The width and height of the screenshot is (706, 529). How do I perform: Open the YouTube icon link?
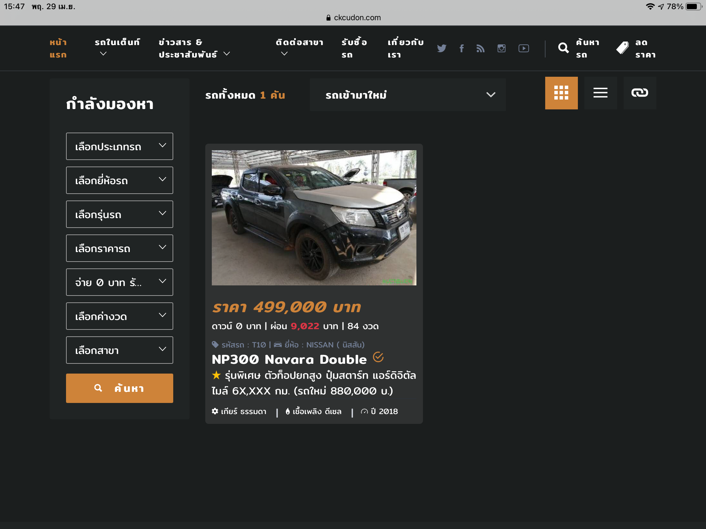pyautogui.click(x=524, y=48)
